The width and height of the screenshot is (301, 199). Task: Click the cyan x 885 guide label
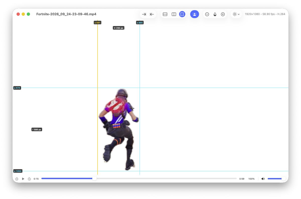[x=140, y=22]
